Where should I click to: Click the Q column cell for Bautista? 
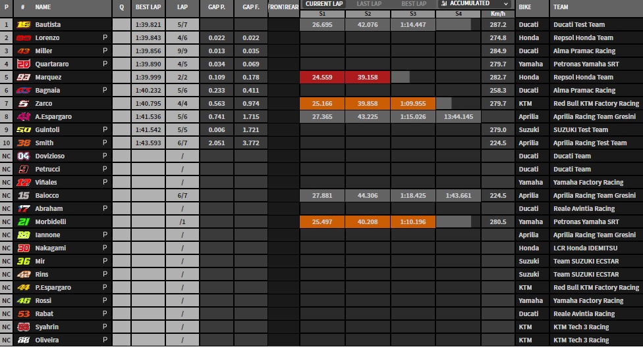click(122, 24)
